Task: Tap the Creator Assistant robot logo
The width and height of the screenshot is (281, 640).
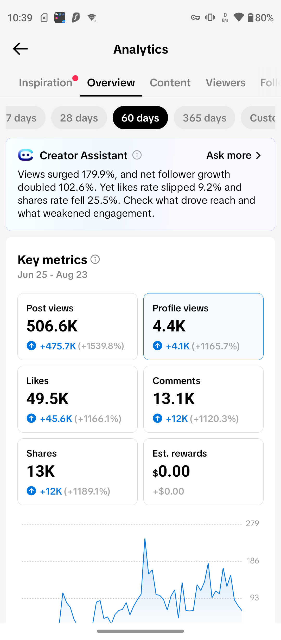Action: 25,155
